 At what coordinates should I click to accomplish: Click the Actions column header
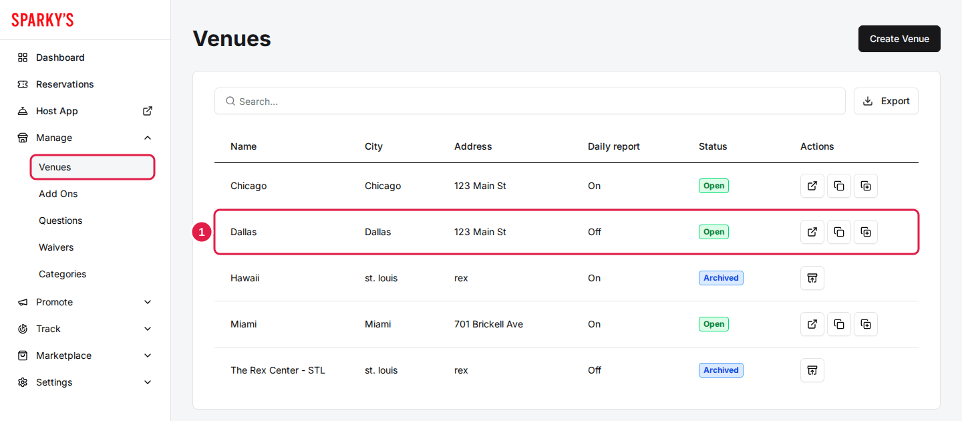pyautogui.click(x=817, y=146)
